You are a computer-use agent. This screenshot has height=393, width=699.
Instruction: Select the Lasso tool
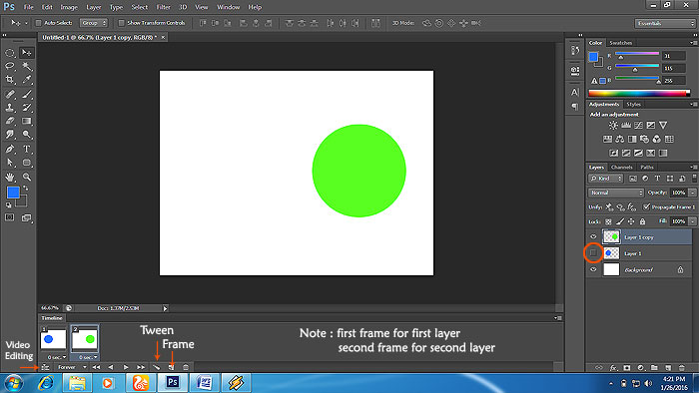point(10,66)
